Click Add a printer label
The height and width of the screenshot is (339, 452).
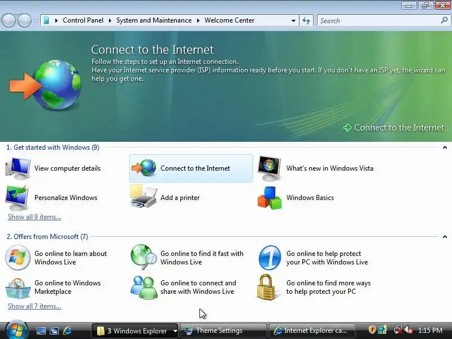(x=180, y=198)
